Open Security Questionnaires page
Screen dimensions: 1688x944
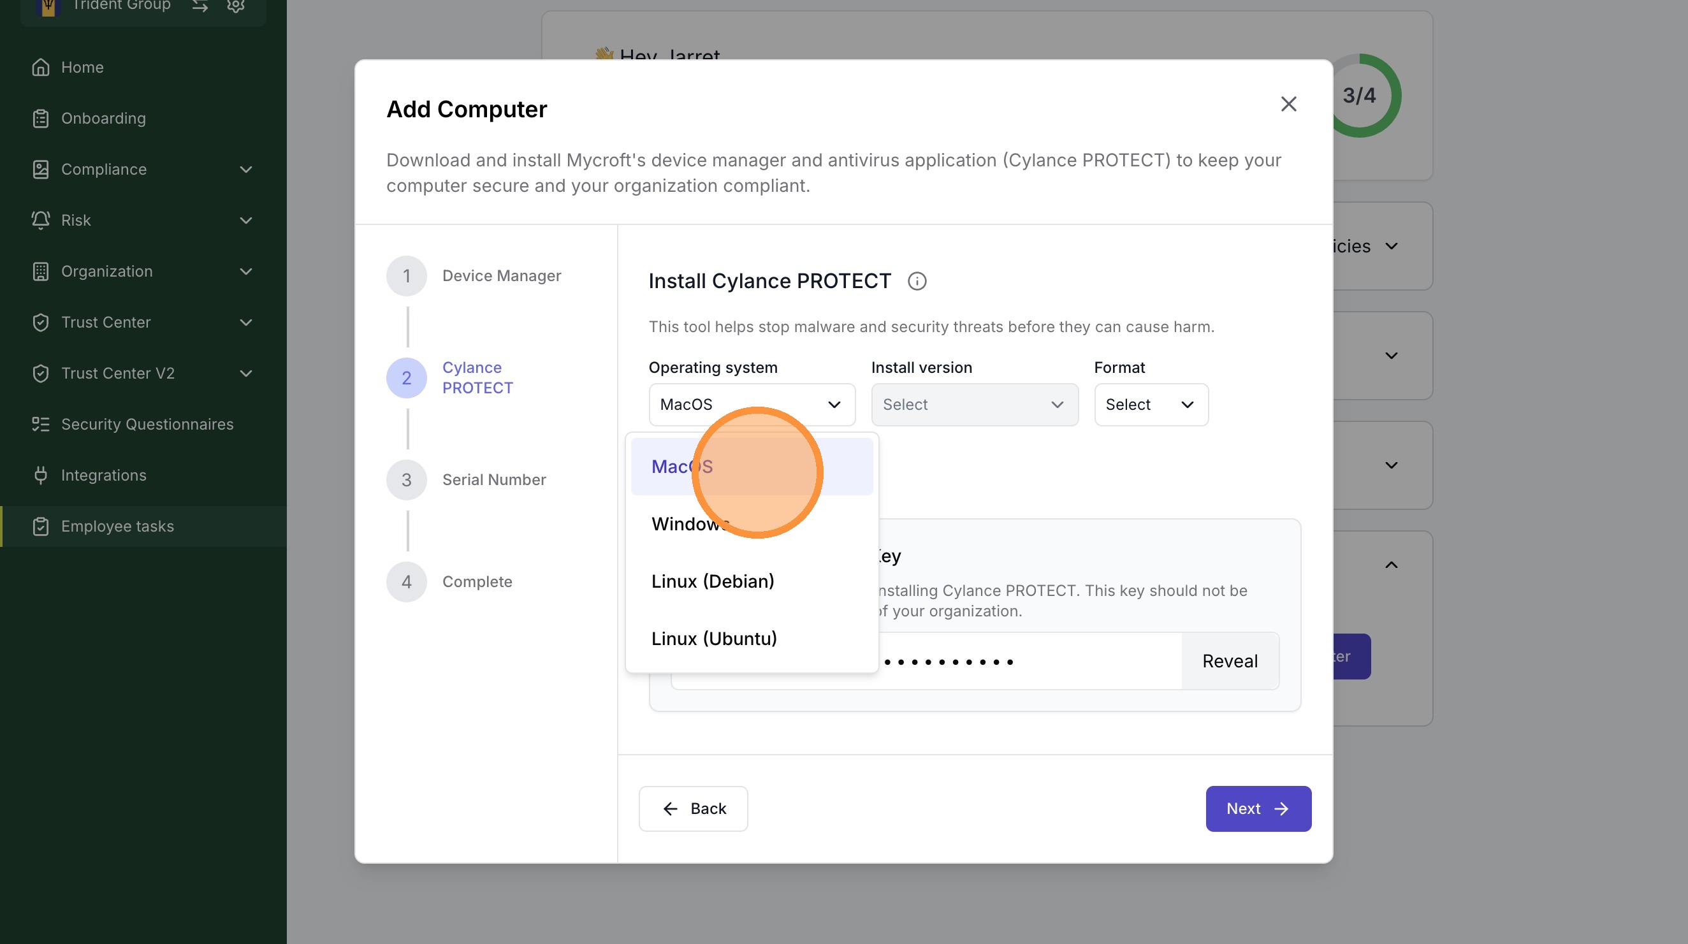tap(143, 425)
